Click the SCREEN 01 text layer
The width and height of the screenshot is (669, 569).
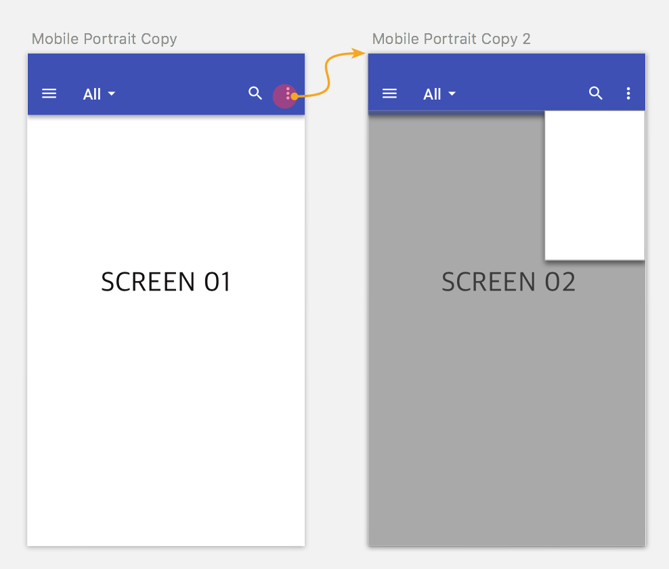click(x=166, y=282)
